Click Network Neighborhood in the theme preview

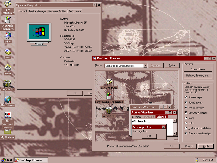(109, 97)
